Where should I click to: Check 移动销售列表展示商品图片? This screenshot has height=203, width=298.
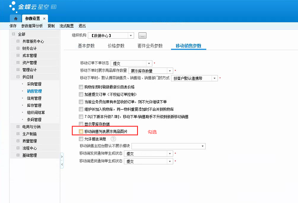(x=81, y=131)
